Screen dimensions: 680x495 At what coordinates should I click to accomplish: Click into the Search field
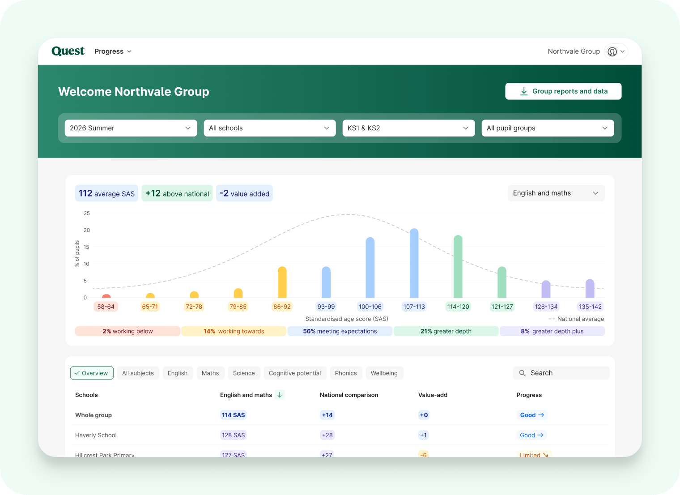(x=561, y=373)
